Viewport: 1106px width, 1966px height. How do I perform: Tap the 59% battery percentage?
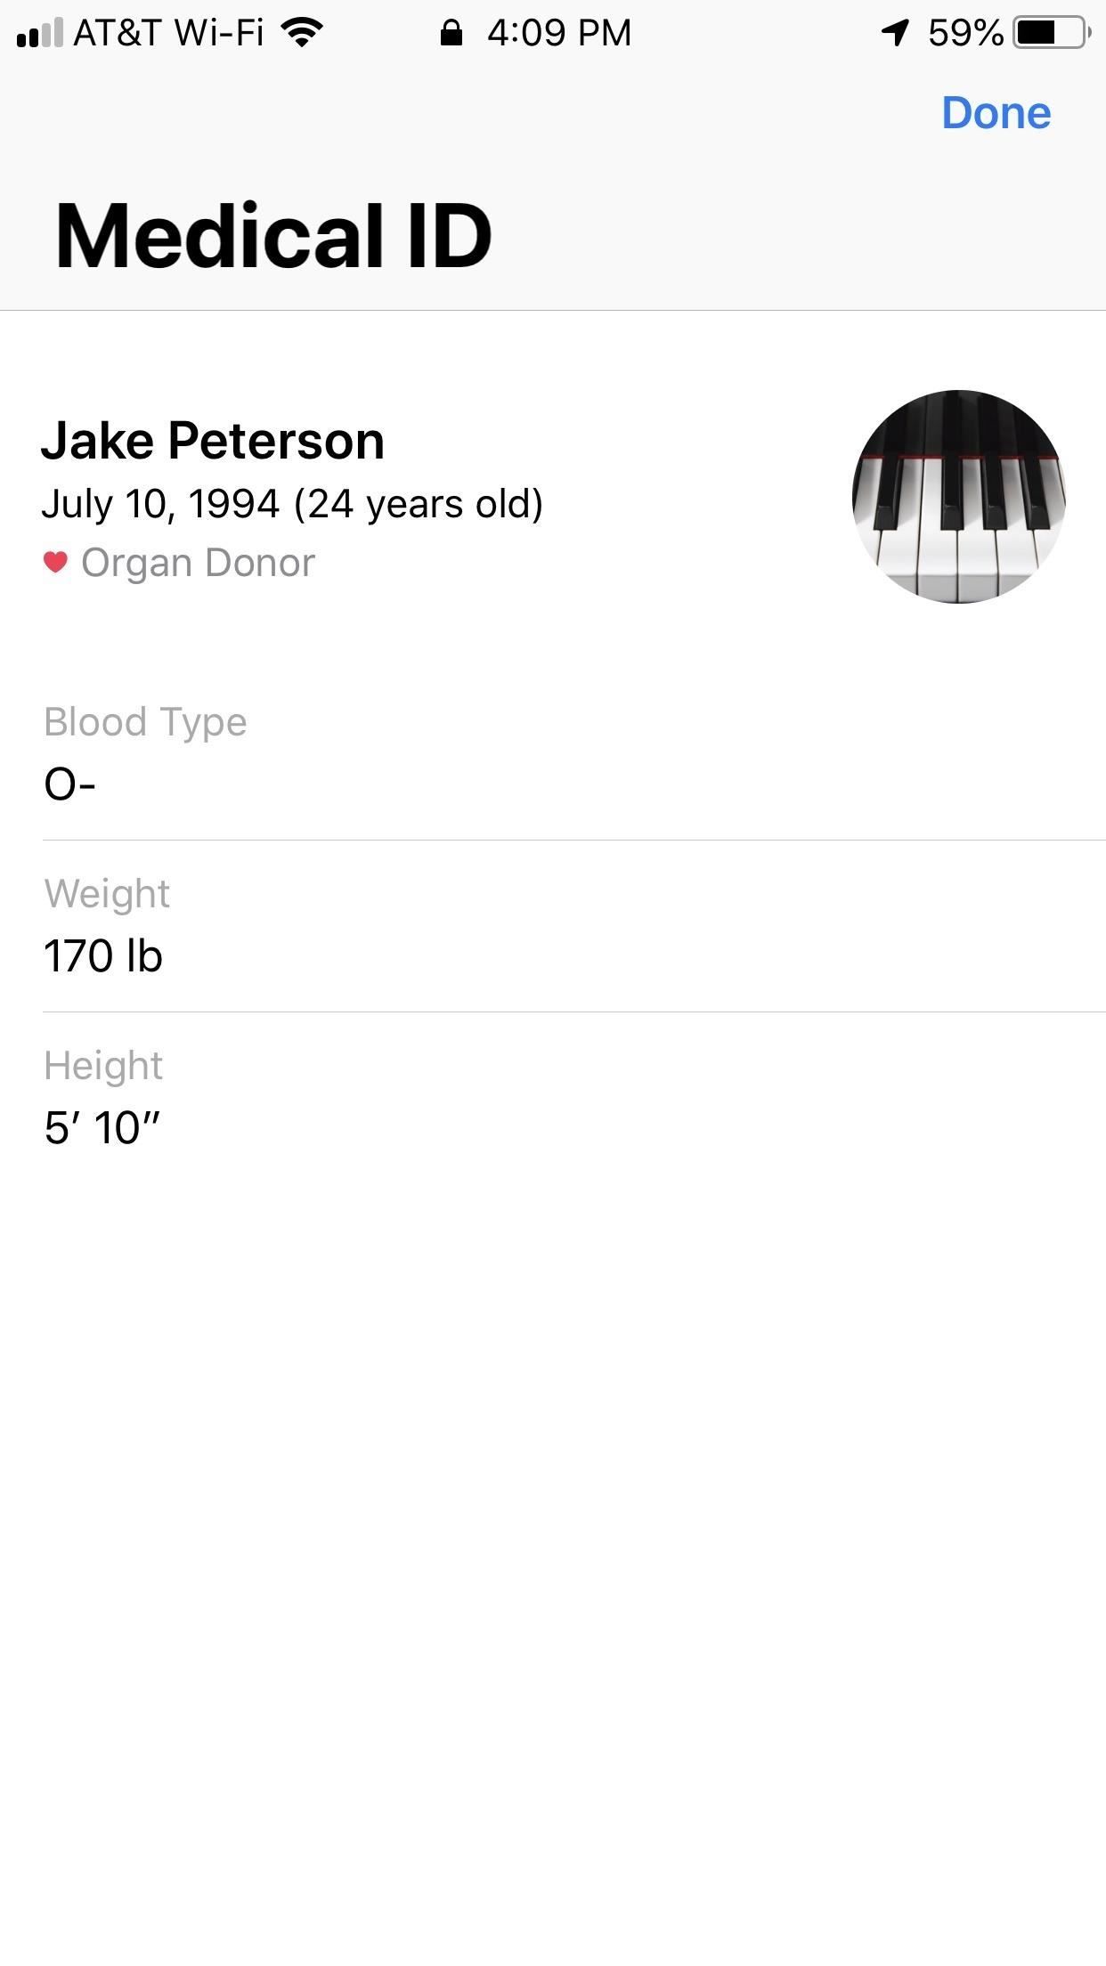965,33
